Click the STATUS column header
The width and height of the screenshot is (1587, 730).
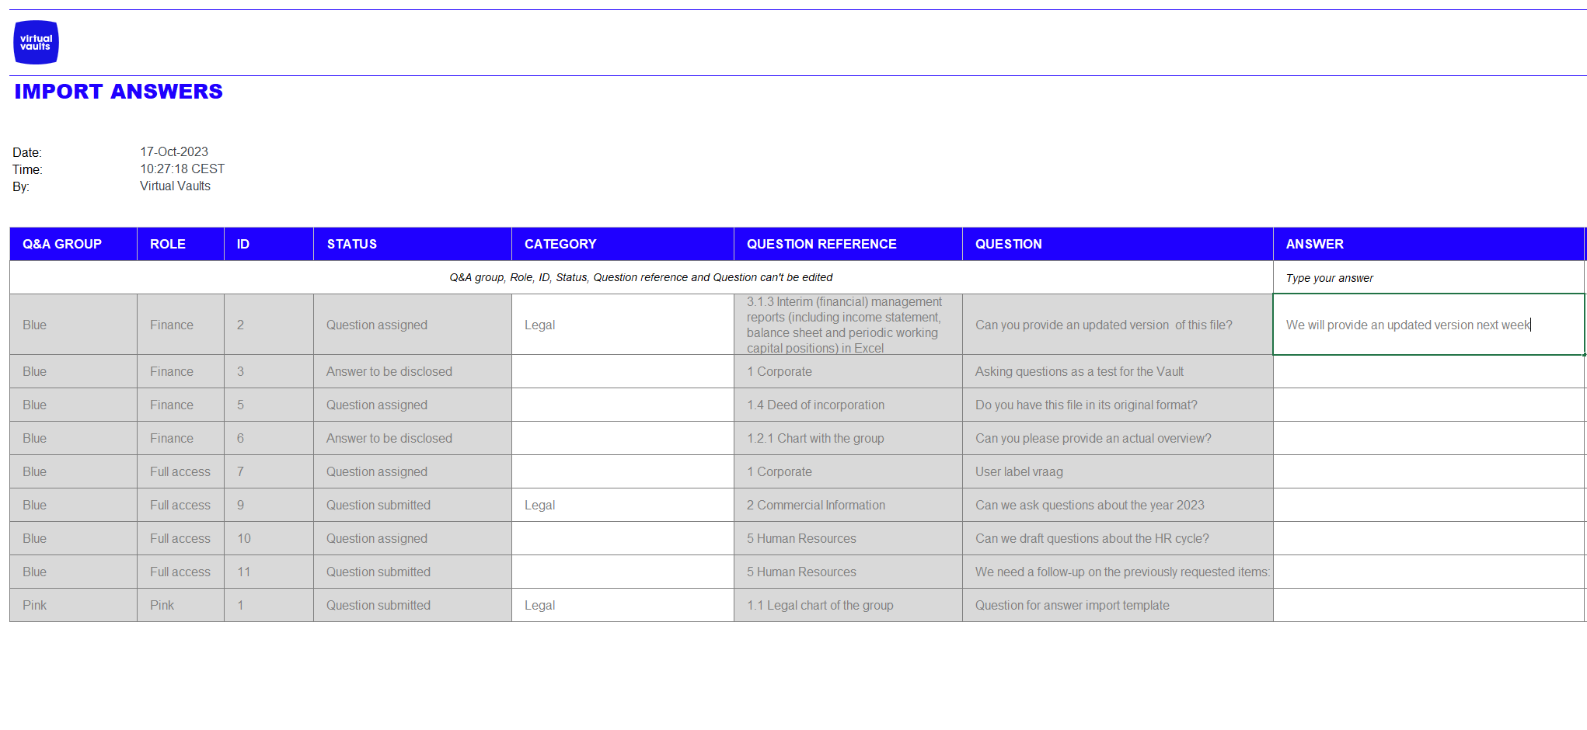(x=413, y=244)
